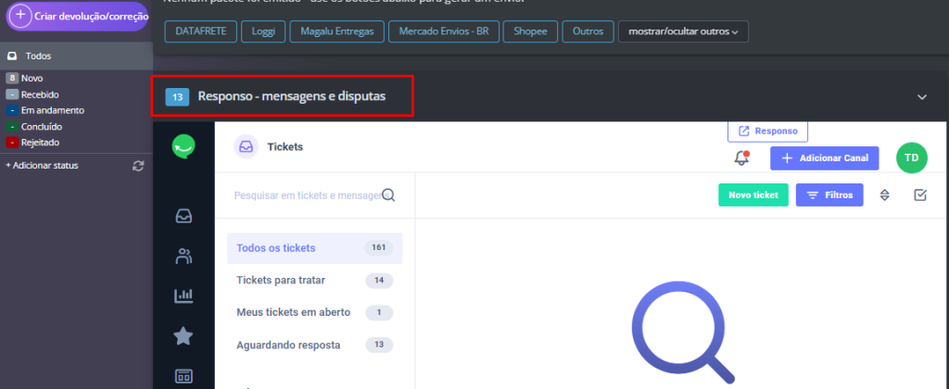This screenshot has width=949, height=389.
Task: Click the star favorites icon in sidebar
Action: (x=183, y=337)
